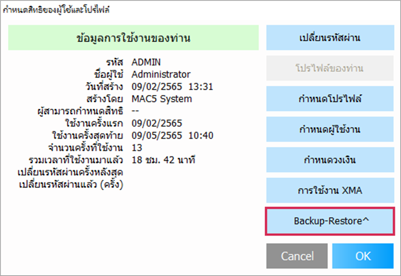
Task: Expand the Backup-Restore^ button
Action: pos(330,221)
